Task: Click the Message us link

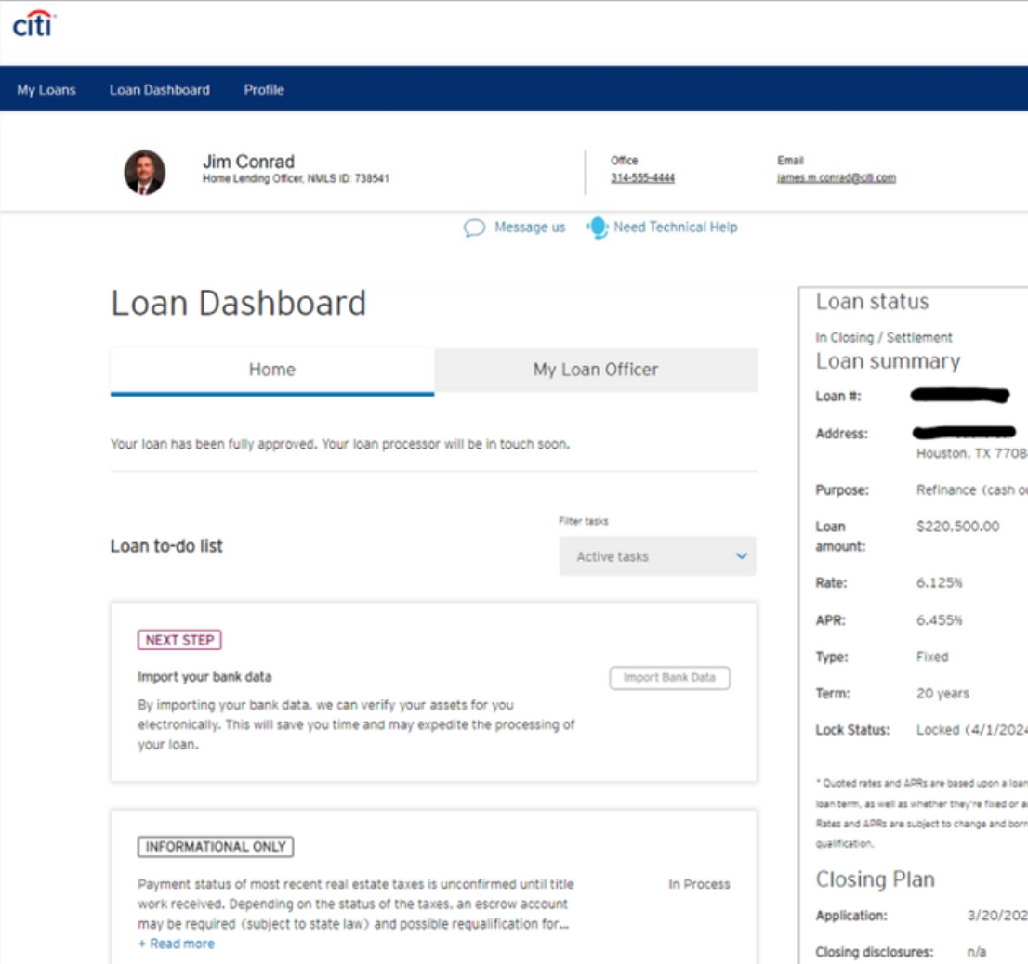Action: (x=530, y=228)
